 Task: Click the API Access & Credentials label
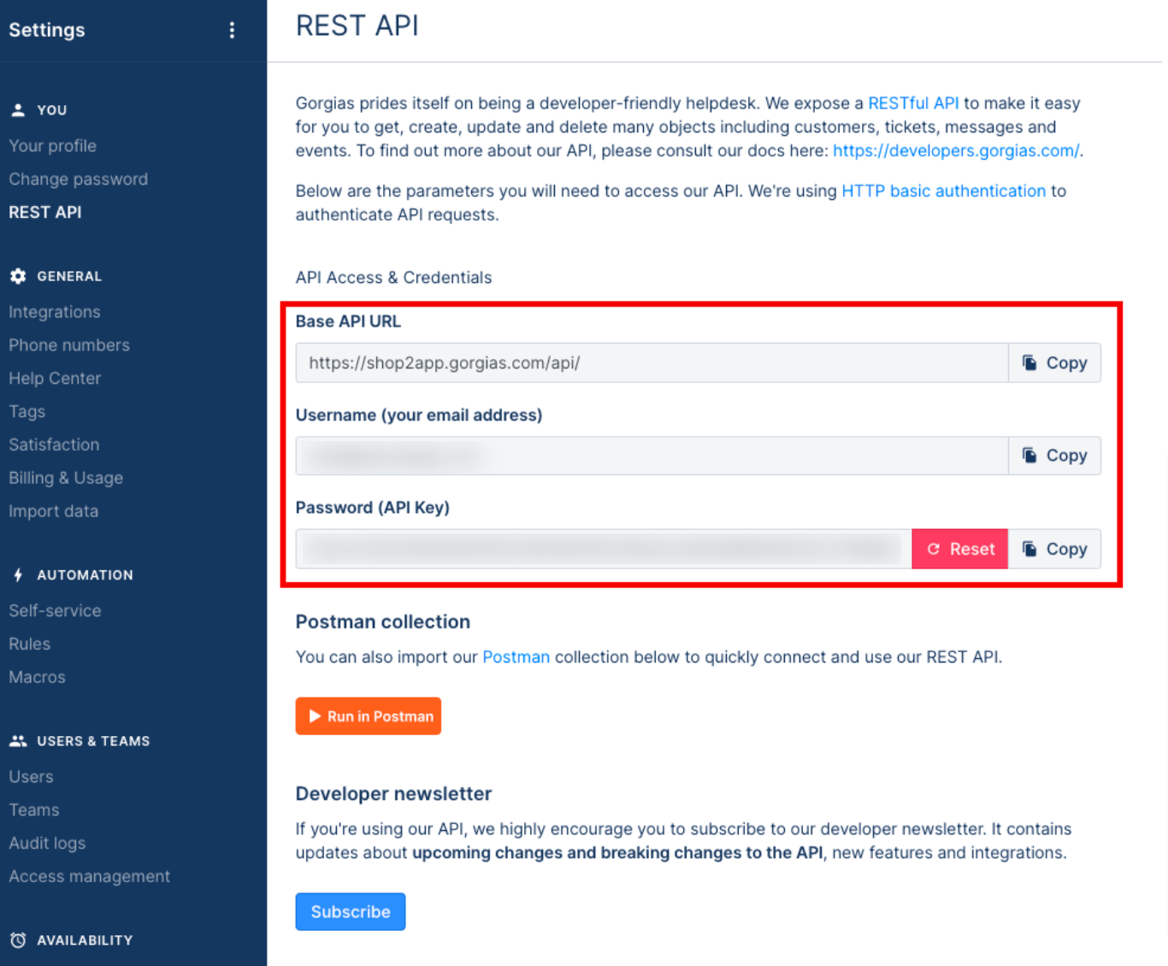click(x=393, y=277)
